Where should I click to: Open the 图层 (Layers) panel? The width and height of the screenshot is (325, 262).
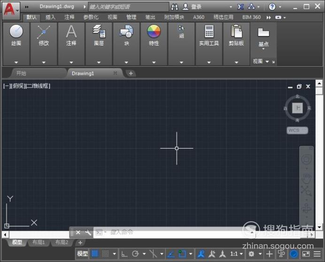(99, 36)
